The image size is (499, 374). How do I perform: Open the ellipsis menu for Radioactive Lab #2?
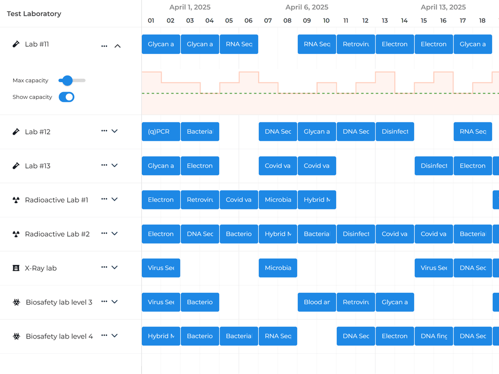pos(104,233)
